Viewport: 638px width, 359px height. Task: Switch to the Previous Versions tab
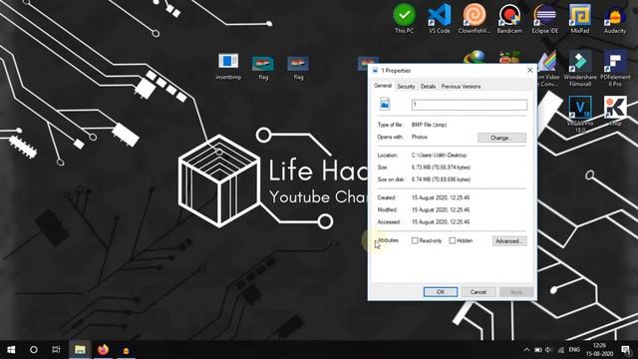coord(461,87)
